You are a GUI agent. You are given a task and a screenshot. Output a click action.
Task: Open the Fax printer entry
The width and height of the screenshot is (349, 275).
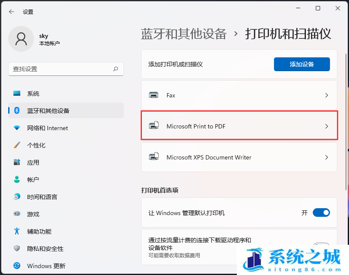click(x=239, y=95)
